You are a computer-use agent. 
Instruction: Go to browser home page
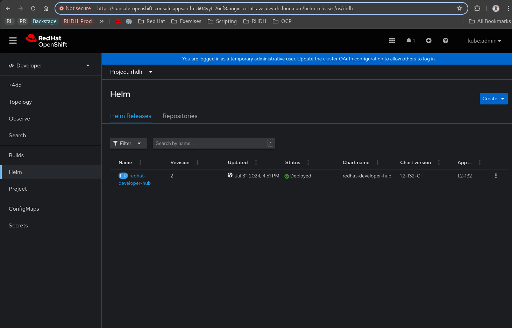click(46, 8)
